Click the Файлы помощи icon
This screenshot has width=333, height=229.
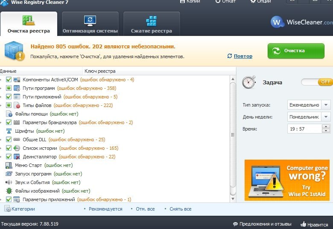[x=9, y=114]
